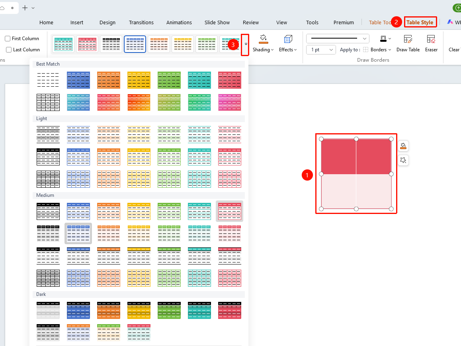Select the Review tab
The width and height of the screenshot is (461, 346).
tap(251, 22)
